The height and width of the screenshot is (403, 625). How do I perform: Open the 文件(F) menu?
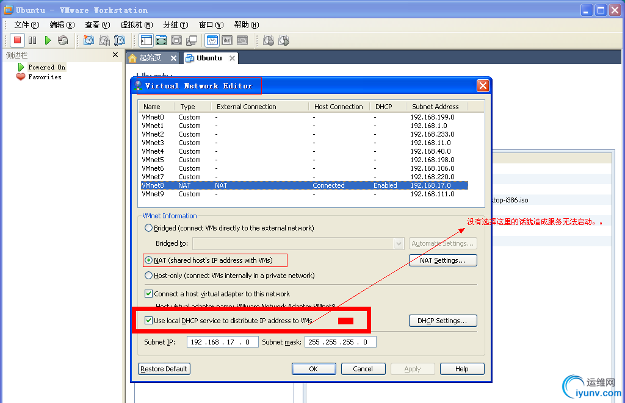[x=27, y=25]
